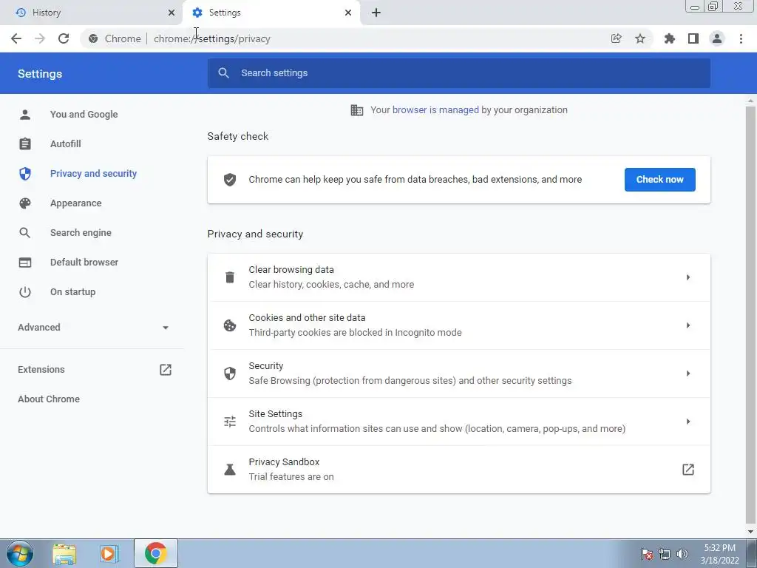This screenshot has height=568, width=757.
Task: Click the flask icon in Privacy Sandbox row
Action: tap(230, 470)
